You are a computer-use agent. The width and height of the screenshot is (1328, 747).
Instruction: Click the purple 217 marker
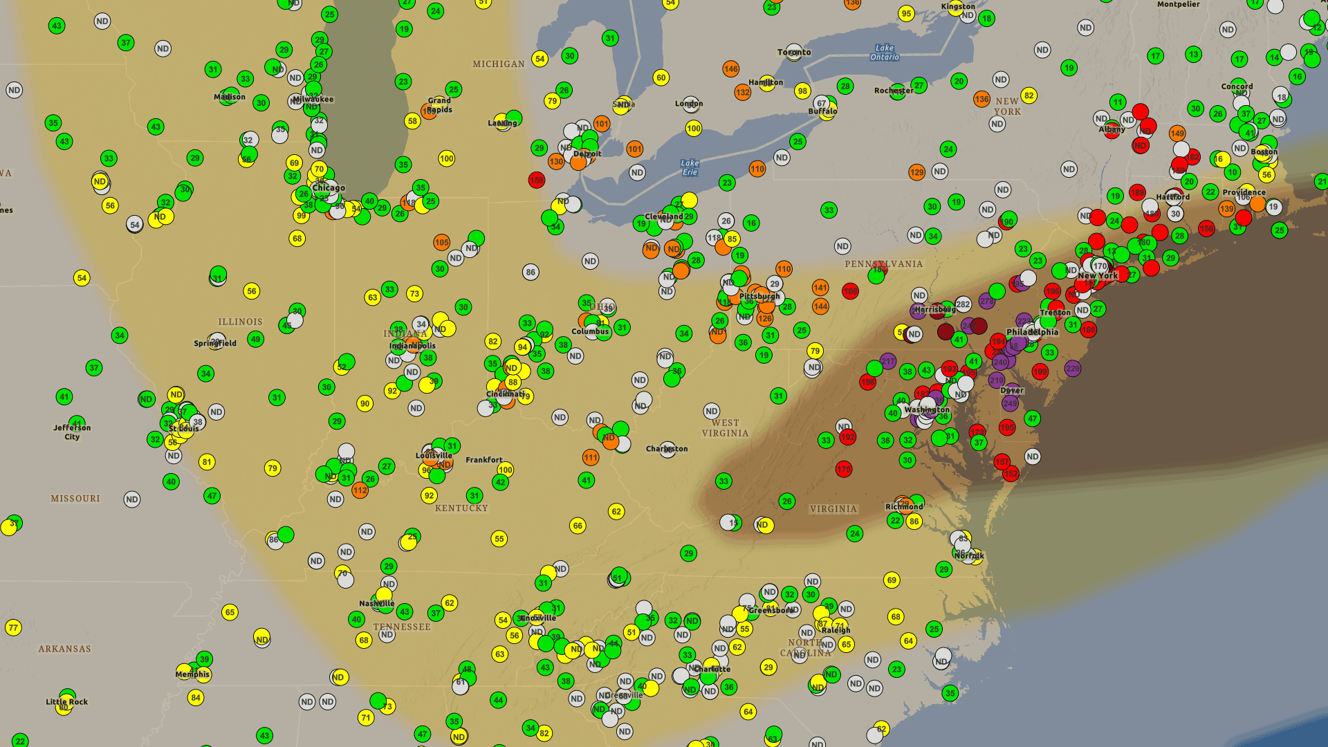tap(889, 361)
